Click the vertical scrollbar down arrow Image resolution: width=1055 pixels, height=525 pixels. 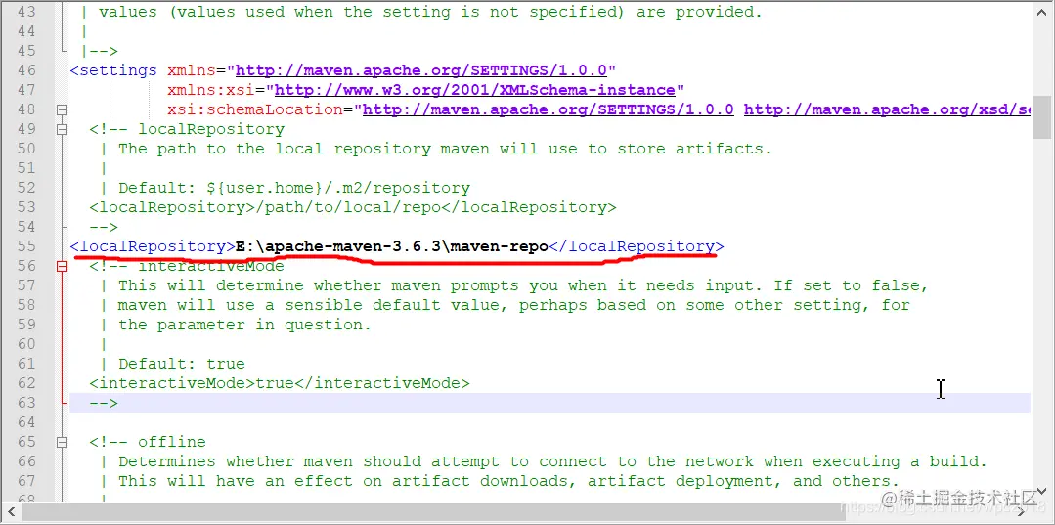pos(1041,492)
